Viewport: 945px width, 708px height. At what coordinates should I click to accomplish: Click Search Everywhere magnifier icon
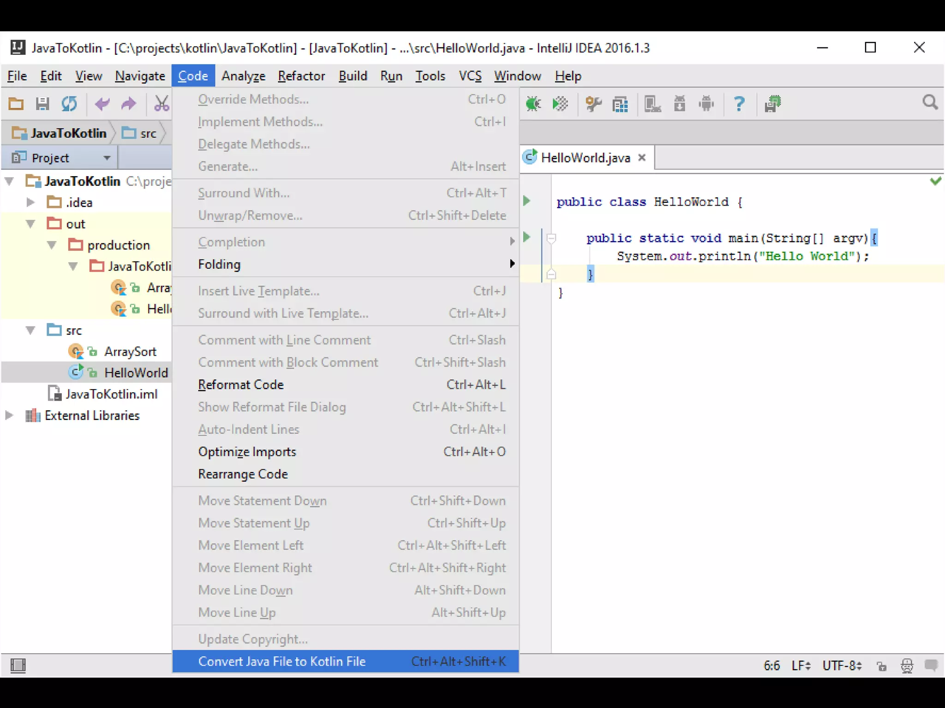(930, 102)
